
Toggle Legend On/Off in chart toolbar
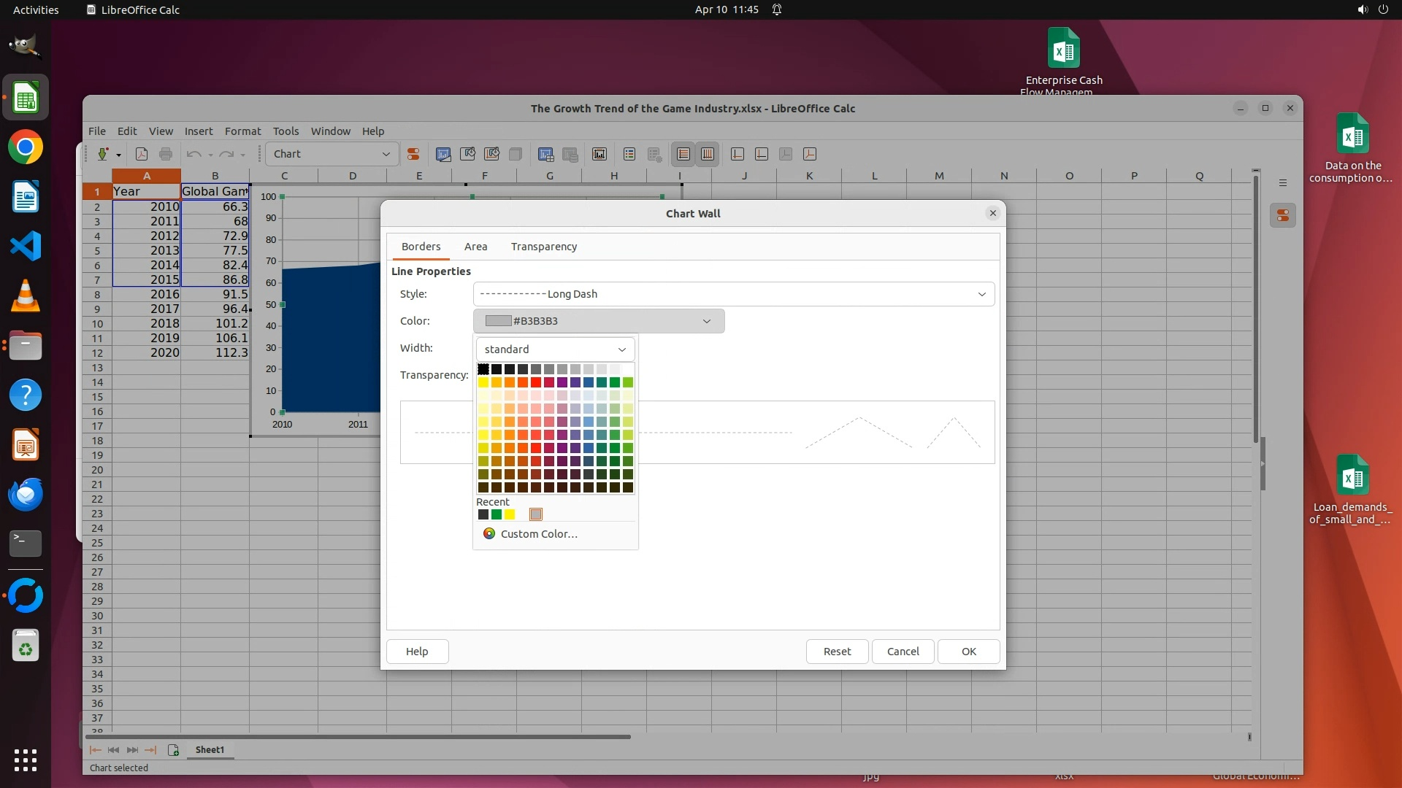point(629,154)
